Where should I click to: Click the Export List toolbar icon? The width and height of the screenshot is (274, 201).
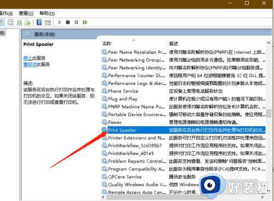(x=27, y=22)
